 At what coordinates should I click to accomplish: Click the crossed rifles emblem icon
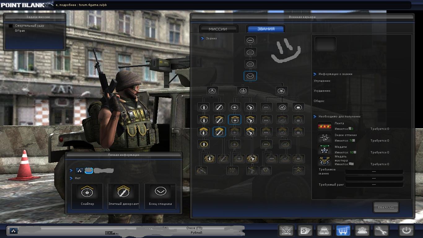coord(286,231)
